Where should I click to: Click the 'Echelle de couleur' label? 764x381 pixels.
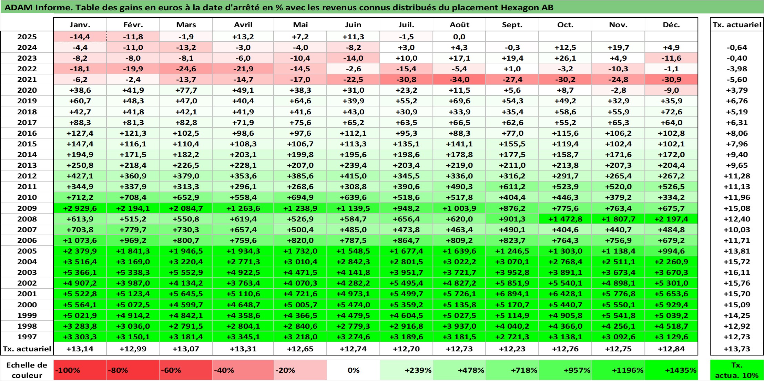27,370
